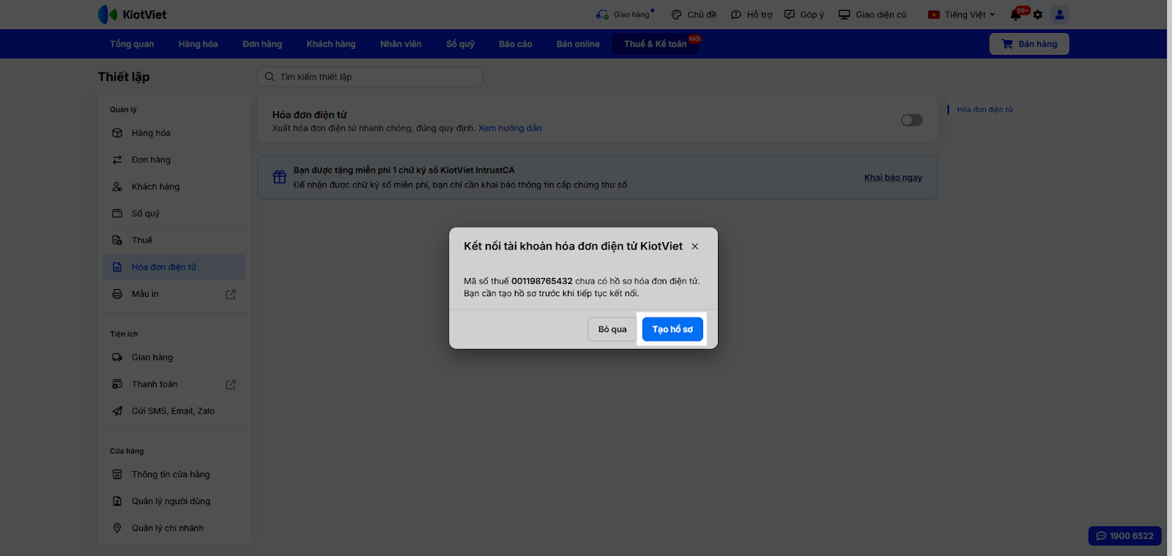This screenshot has width=1172, height=556.
Task: Click the Giao hàng truck icon in sidebar
Action: [x=117, y=358]
